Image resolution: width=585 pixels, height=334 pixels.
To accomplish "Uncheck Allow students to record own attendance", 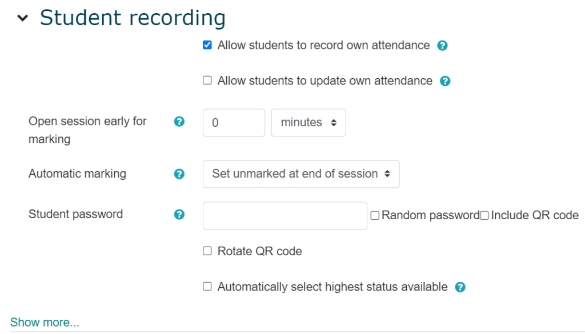I will (207, 45).
